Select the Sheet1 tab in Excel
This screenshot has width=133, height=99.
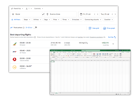click(56, 93)
